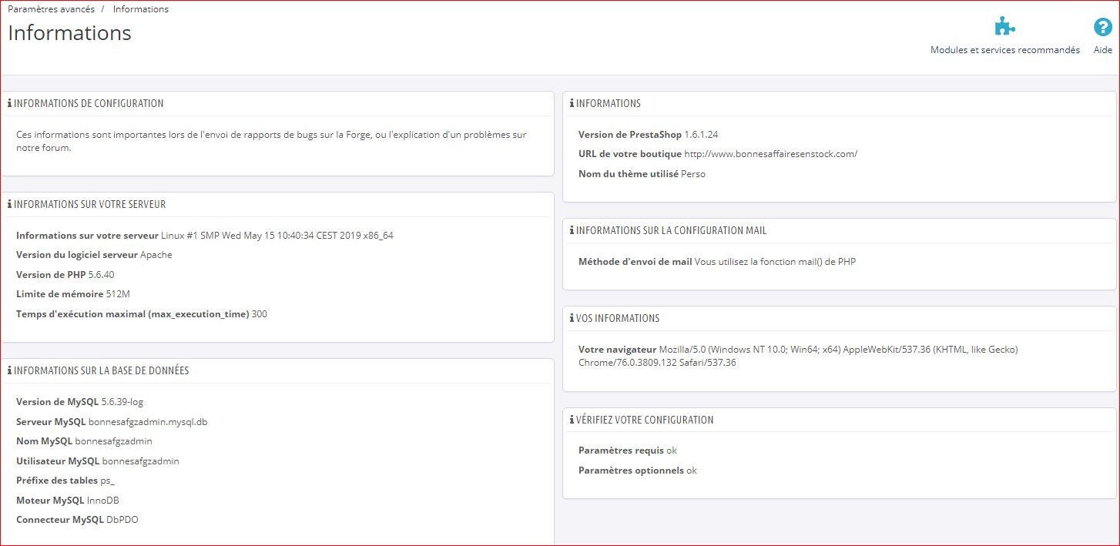Select Paramètres requis ok status
The height and width of the screenshot is (546, 1120).
[672, 451]
